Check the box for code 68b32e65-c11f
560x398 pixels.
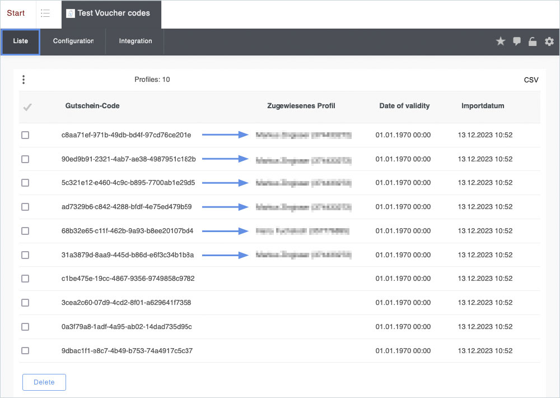click(x=25, y=231)
